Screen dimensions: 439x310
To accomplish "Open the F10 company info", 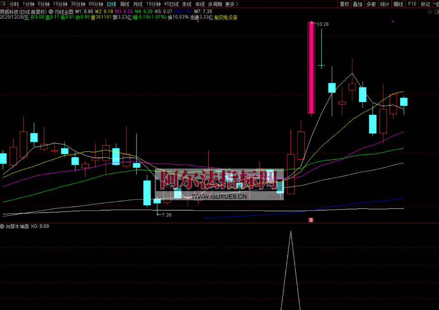I will (412, 4).
